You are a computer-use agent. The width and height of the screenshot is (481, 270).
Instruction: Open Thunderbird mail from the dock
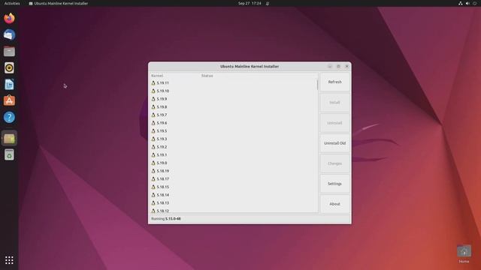click(9, 35)
